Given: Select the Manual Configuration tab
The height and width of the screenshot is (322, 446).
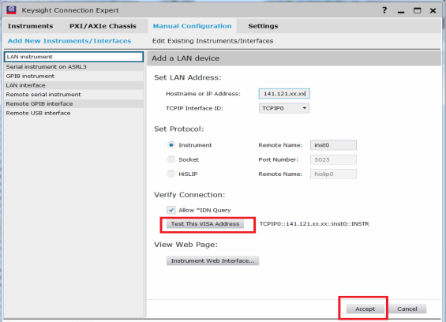Looking at the screenshot, I should [x=193, y=26].
